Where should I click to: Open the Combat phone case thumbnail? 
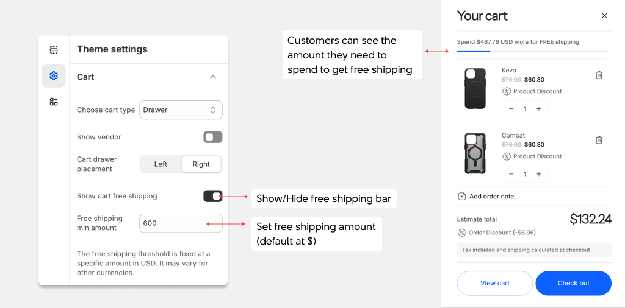click(x=475, y=153)
